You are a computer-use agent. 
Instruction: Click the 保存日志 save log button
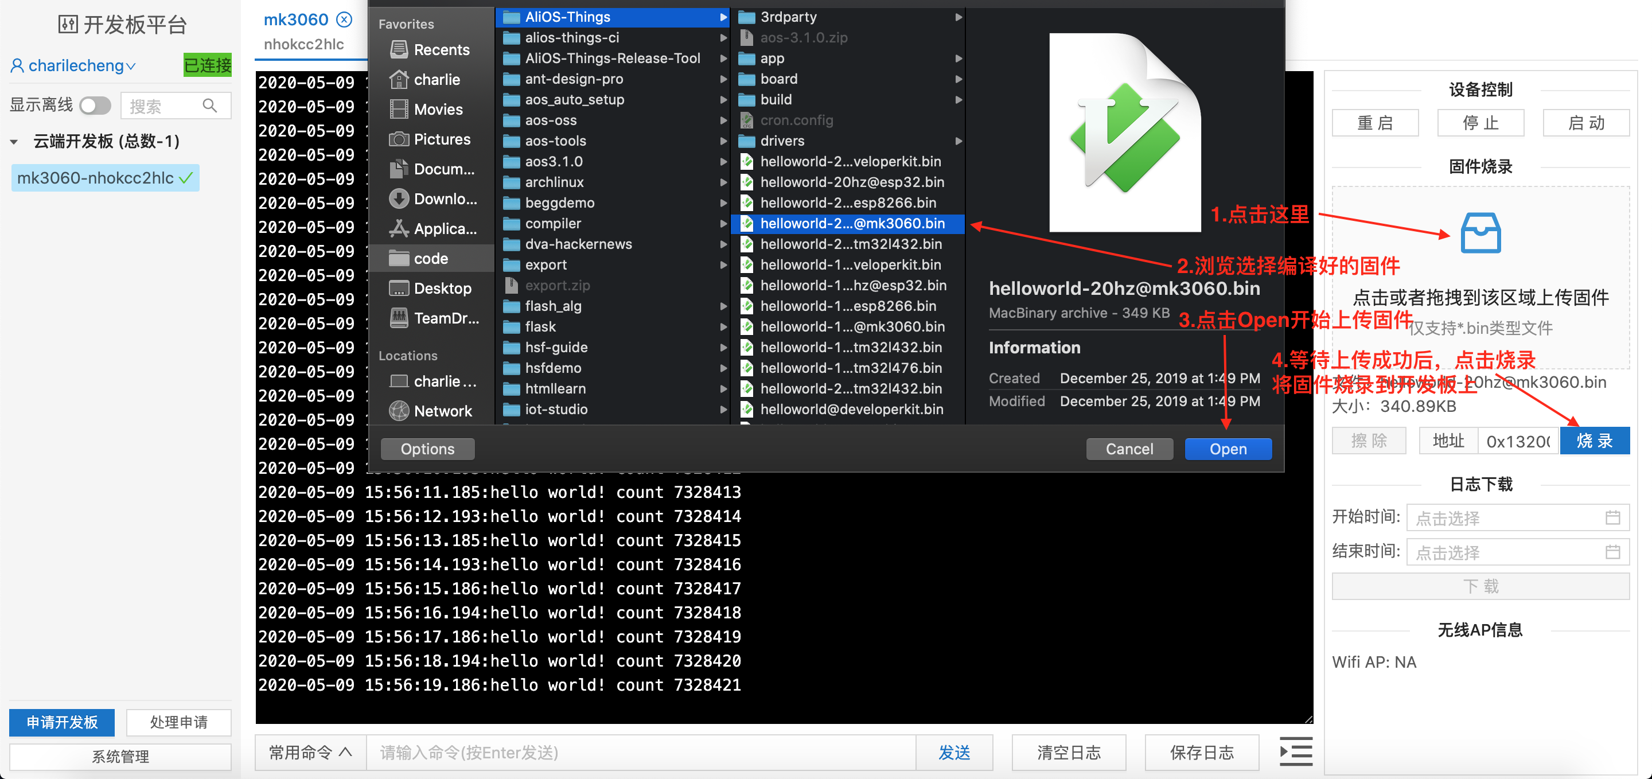1201,752
